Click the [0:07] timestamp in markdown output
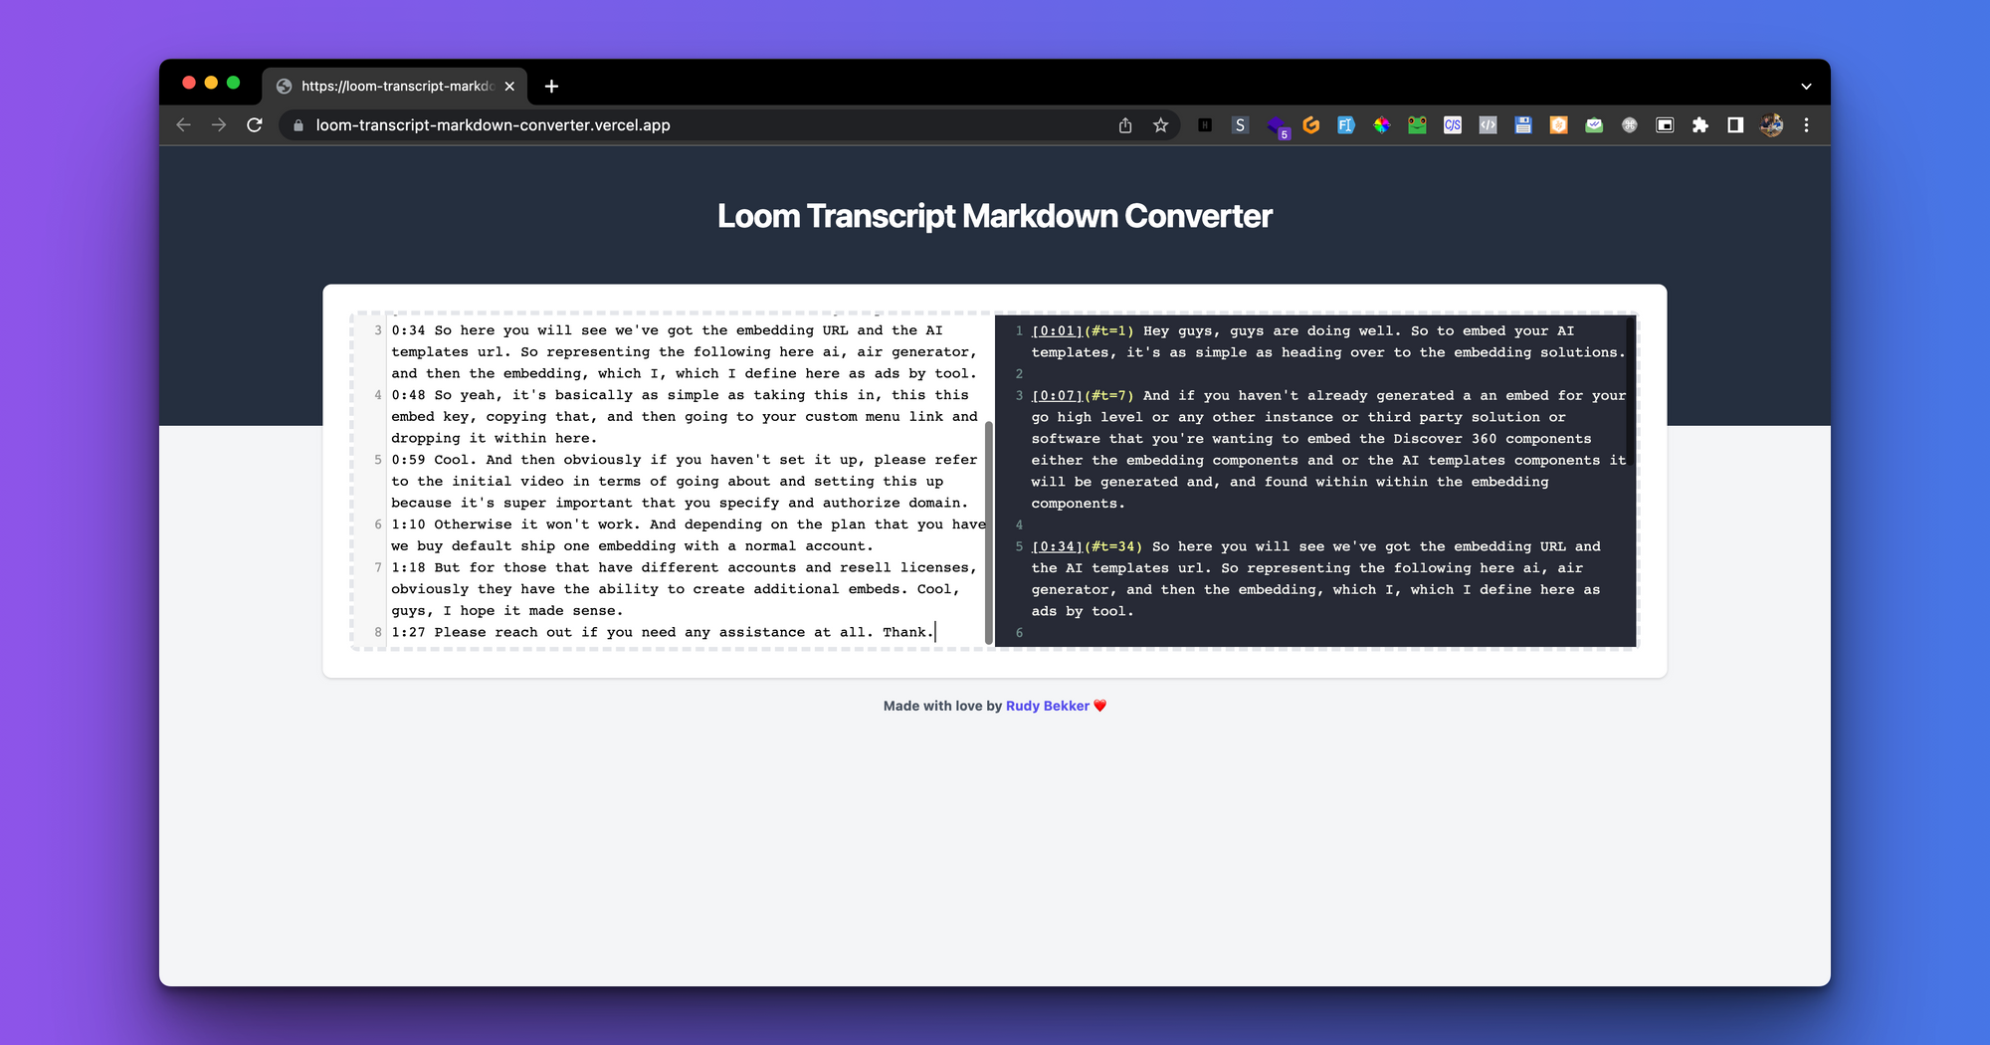Screen dimensions: 1990x1045 click(x=1057, y=396)
